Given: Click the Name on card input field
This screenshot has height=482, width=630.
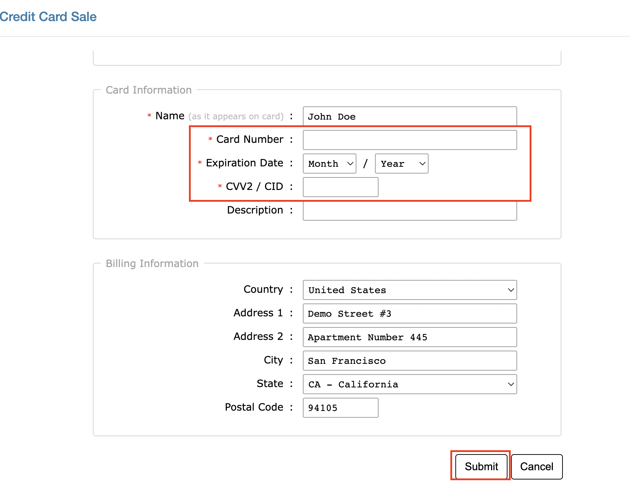Looking at the screenshot, I should (x=409, y=116).
